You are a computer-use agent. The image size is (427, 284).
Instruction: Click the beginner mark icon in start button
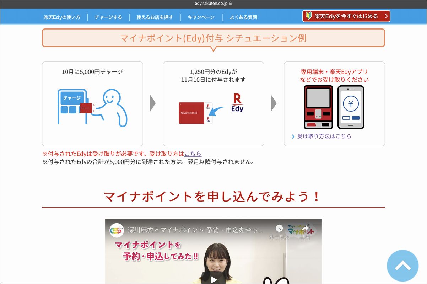(x=309, y=16)
